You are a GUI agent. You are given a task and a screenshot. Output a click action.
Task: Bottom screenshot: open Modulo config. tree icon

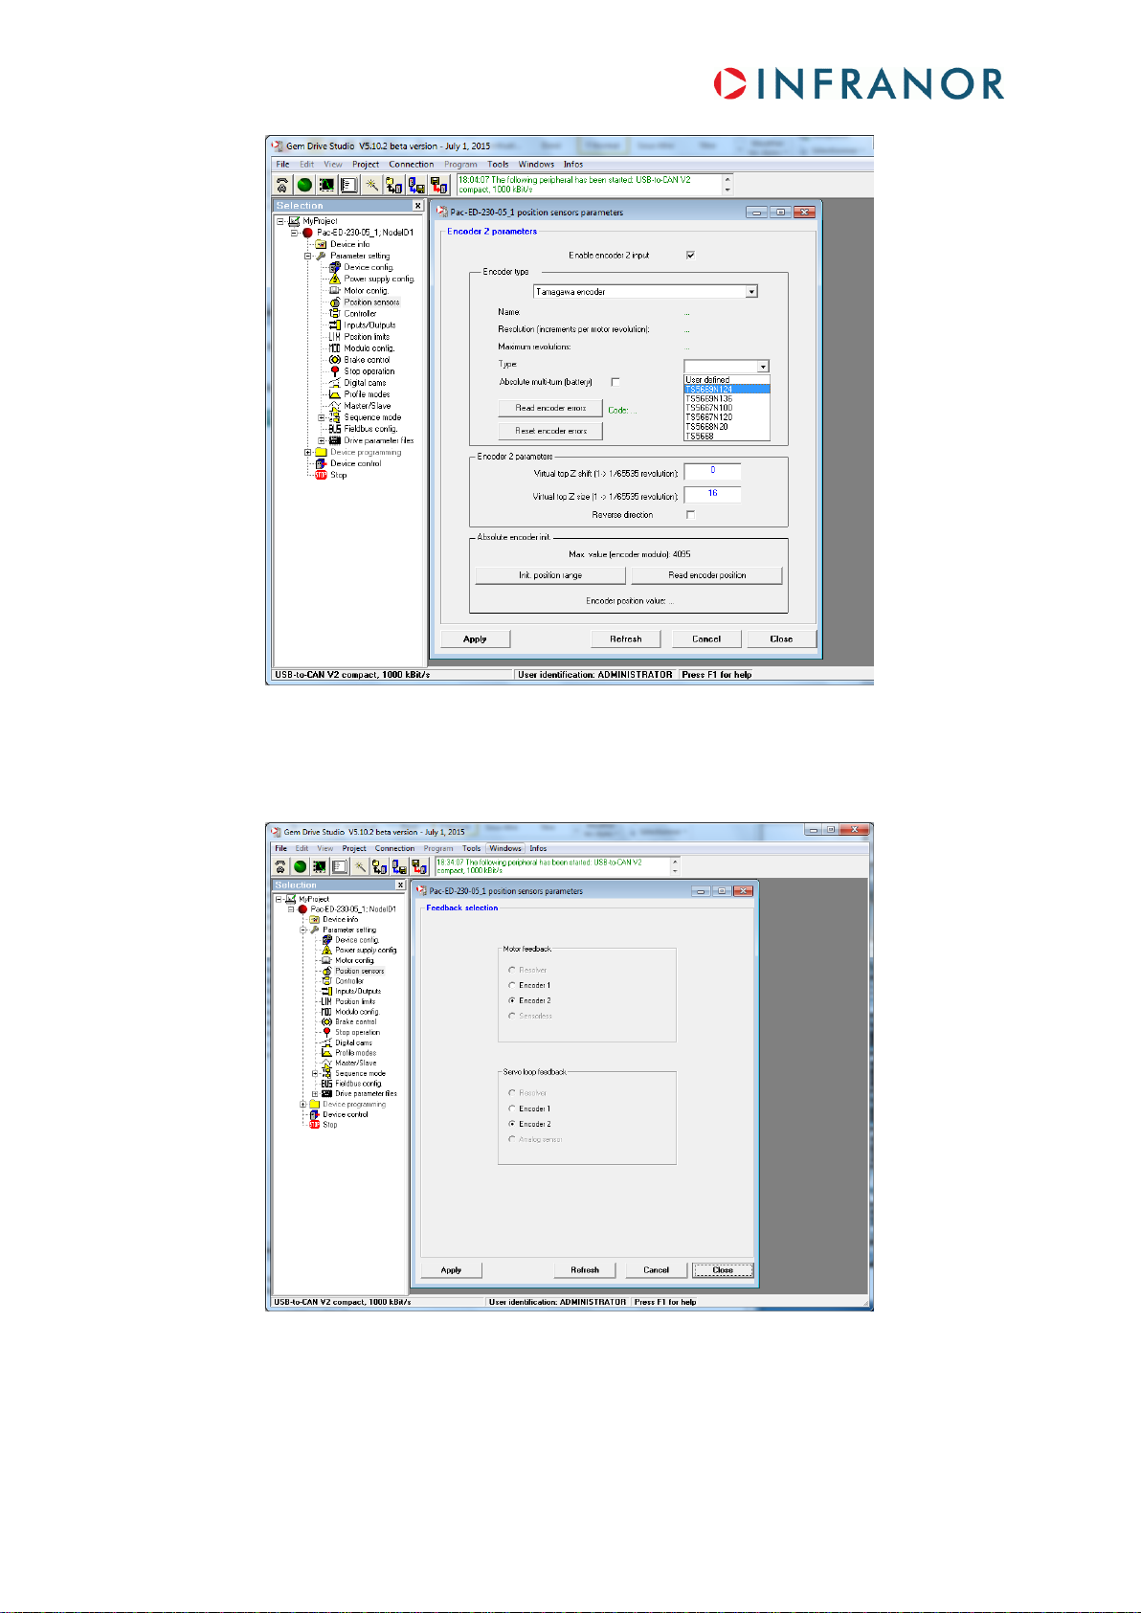pos(326,1012)
